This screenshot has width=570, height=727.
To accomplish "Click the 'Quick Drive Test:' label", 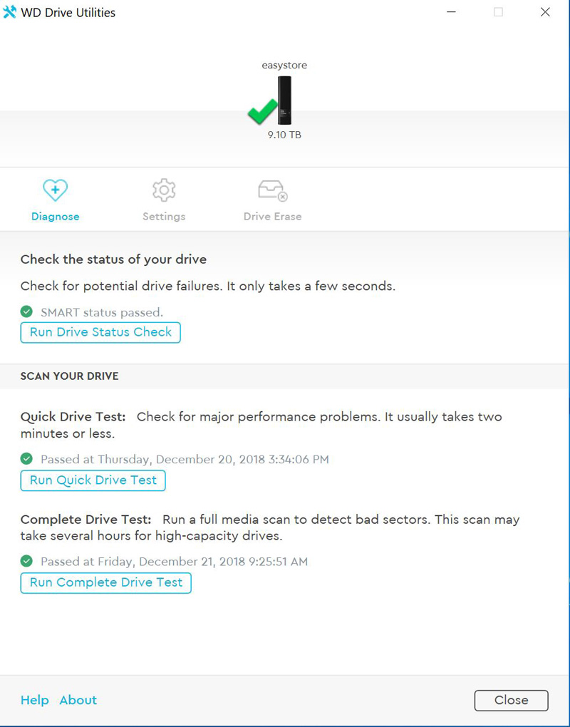I will [73, 417].
